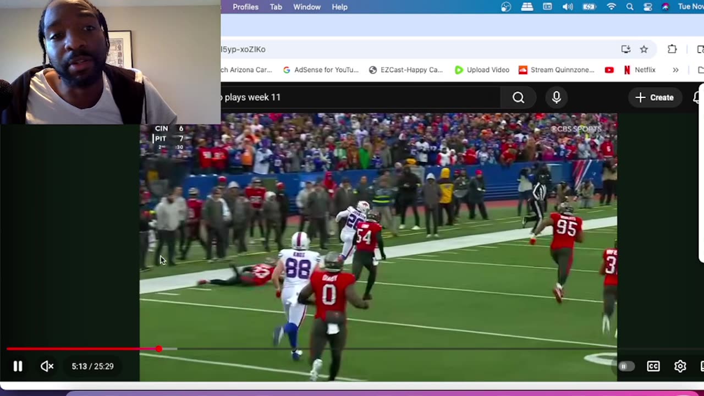Click the YouTube search magnifier button
The image size is (704, 396).
click(518, 97)
